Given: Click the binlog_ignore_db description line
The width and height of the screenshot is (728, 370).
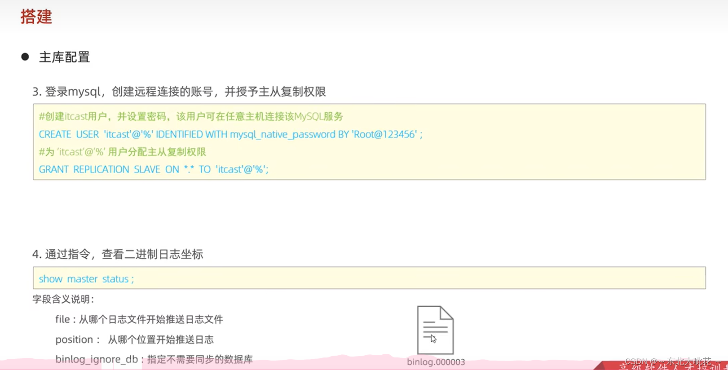Looking at the screenshot, I should [x=154, y=359].
